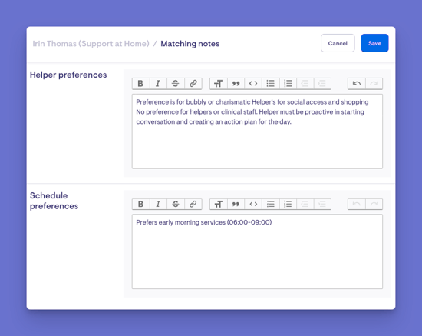
Task: Create bullet list in Helper preferences editor
Action: (x=271, y=84)
